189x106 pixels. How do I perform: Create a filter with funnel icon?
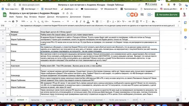[x=141, y=21]
